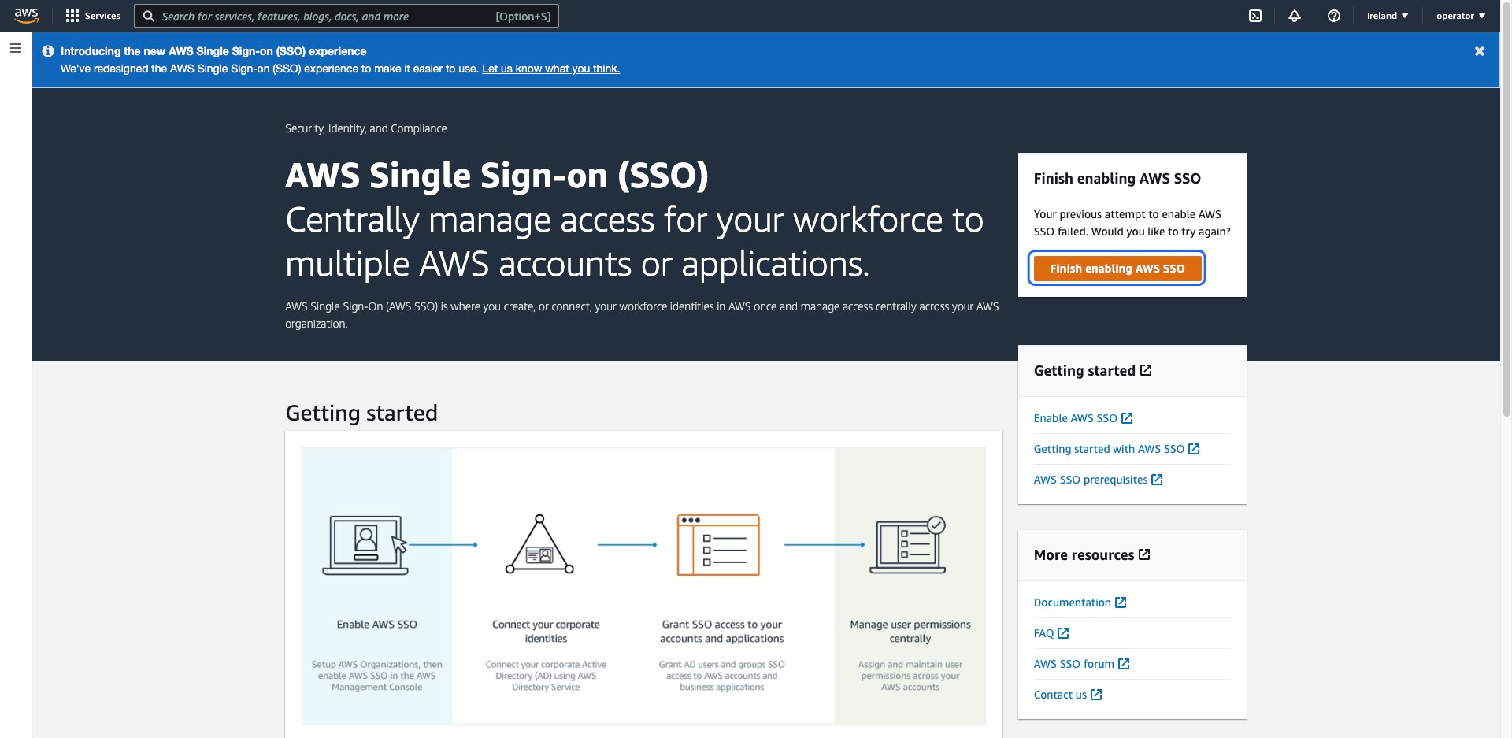
Task: Open the AWS SSO prerequisites link
Action: coord(1098,480)
